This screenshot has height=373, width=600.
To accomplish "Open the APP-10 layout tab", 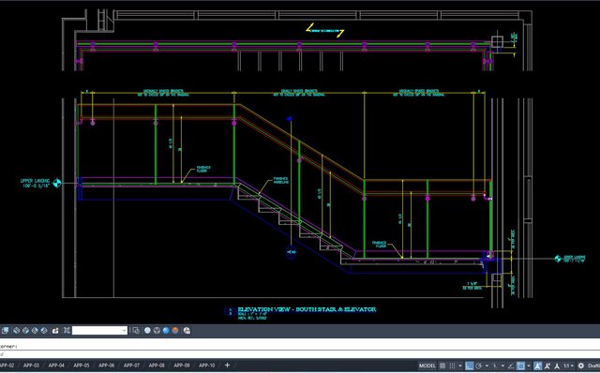I will 206,366.
